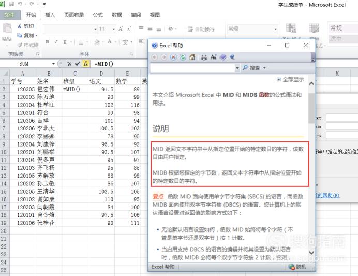Click the Conditional Formatting icon
The height and width of the screenshot is (276, 358).
click(291, 28)
